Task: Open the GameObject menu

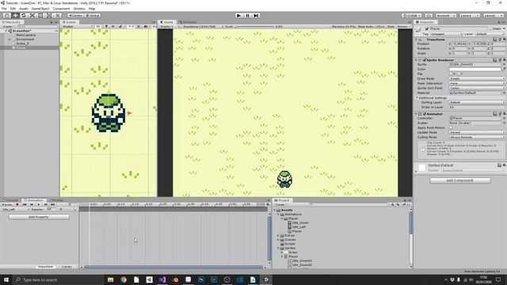Action: 40,9
